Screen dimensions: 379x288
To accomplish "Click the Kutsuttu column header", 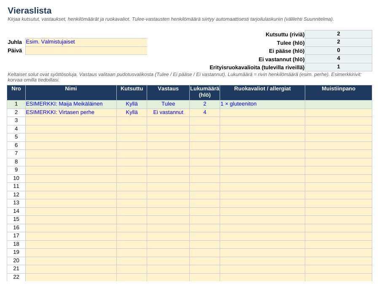I will 132,92.
